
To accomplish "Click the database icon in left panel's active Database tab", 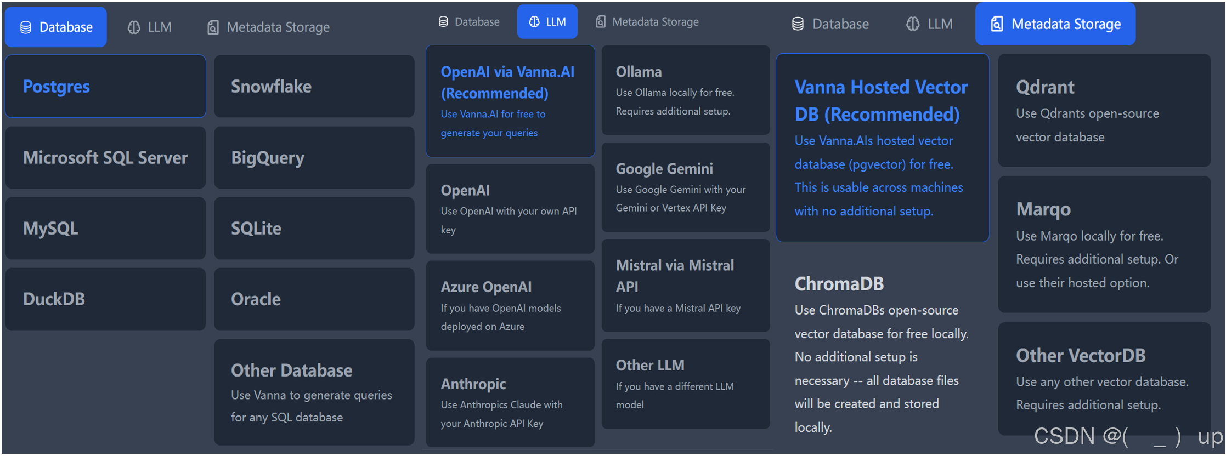I will click(x=26, y=27).
